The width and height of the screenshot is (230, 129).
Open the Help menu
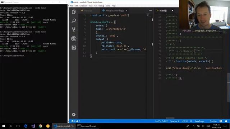[114, 6]
